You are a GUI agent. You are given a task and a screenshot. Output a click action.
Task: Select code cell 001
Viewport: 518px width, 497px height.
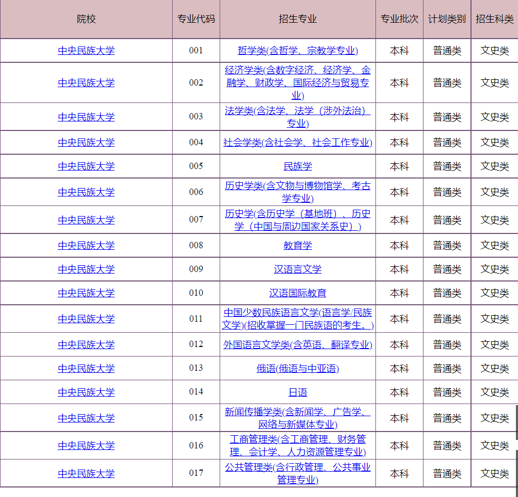tap(196, 51)
